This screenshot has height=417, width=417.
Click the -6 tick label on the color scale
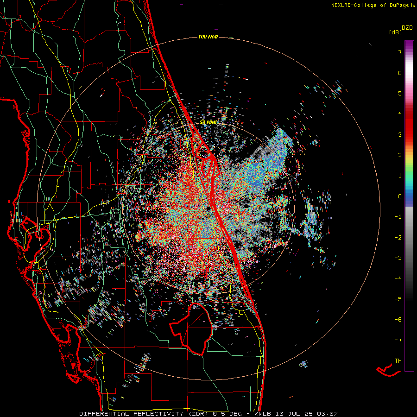coord(398,319)
